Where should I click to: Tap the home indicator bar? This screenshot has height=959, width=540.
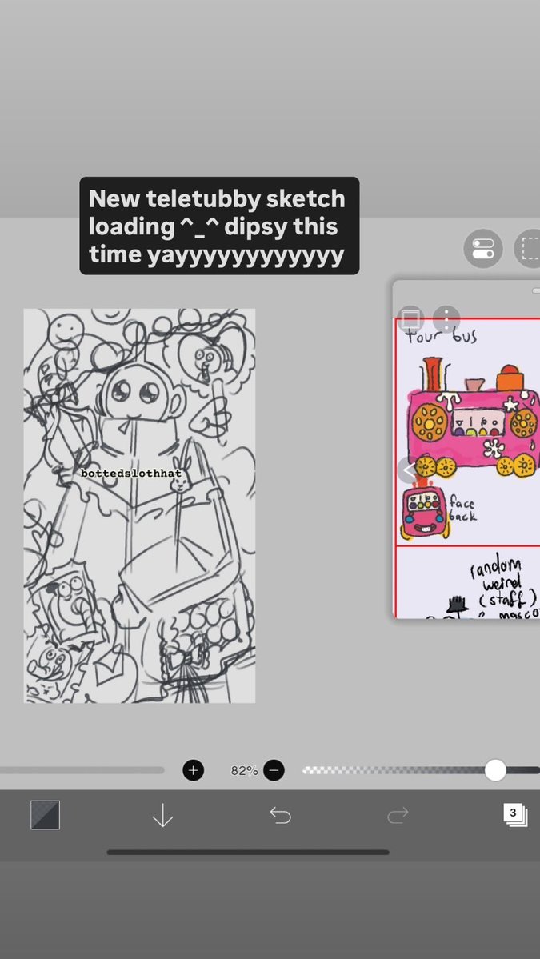(x=248, y=852)
